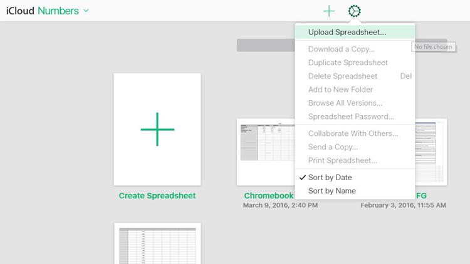
Task: Select Spreadsheet Password menu entry
Action: pyautogui.click(x=351, y=116)
